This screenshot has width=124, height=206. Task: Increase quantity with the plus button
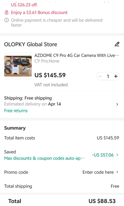pyautogui.click(x=116, y=76)
